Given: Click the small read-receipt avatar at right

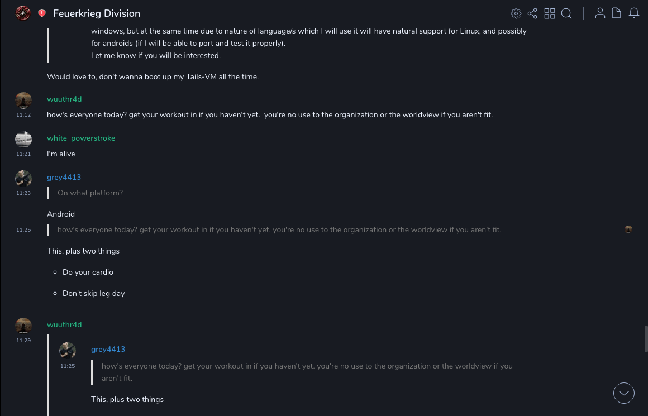Looking at the screenshot, I should point(628,229).
